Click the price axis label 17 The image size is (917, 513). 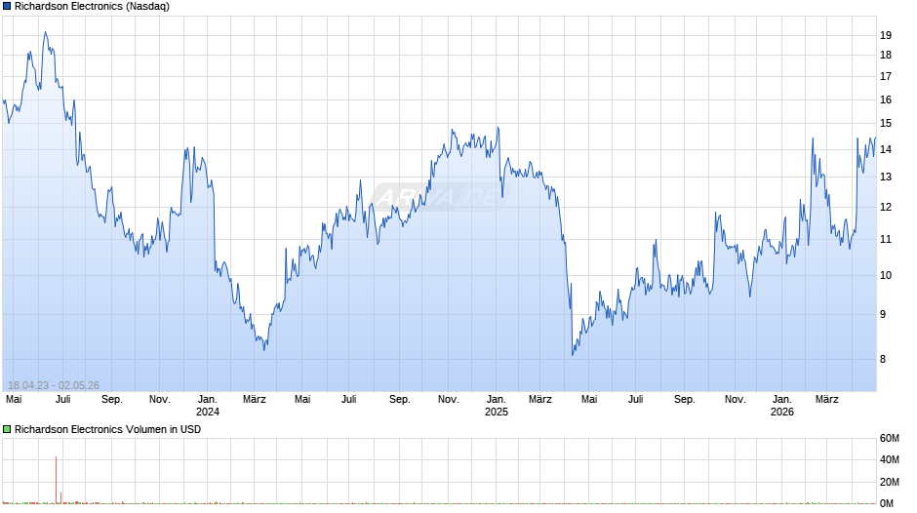point(886,77)
